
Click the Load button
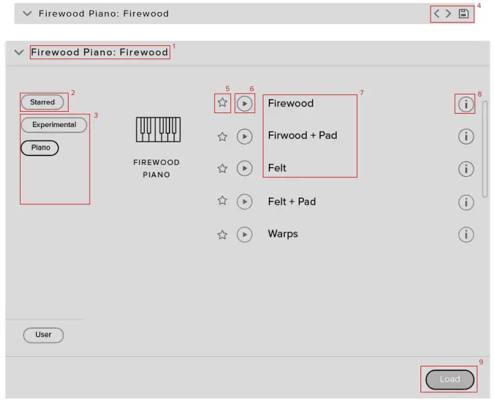pyautogui.click(x=450, y=379)
